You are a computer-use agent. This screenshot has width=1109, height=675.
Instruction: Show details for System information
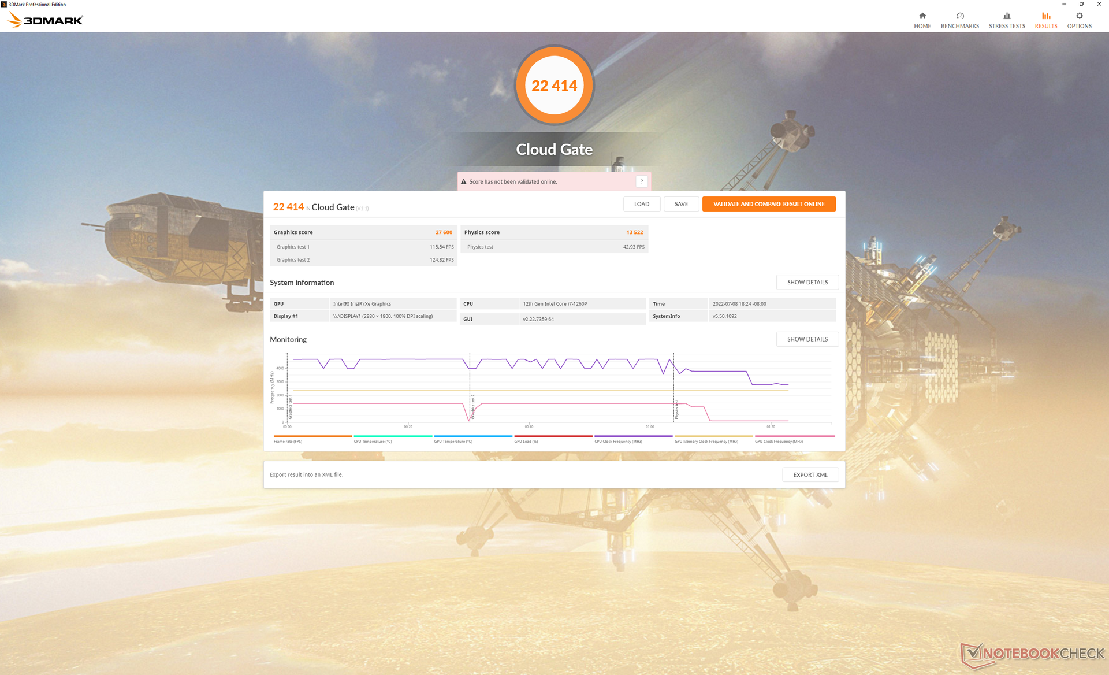click(807, 282)
